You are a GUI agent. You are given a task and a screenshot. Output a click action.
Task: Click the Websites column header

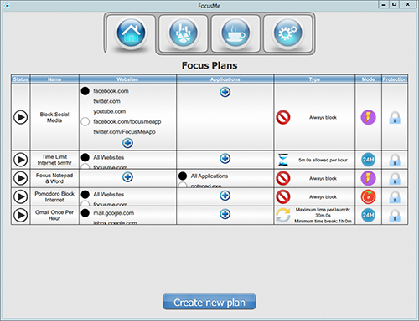click(x=127, y=79)
